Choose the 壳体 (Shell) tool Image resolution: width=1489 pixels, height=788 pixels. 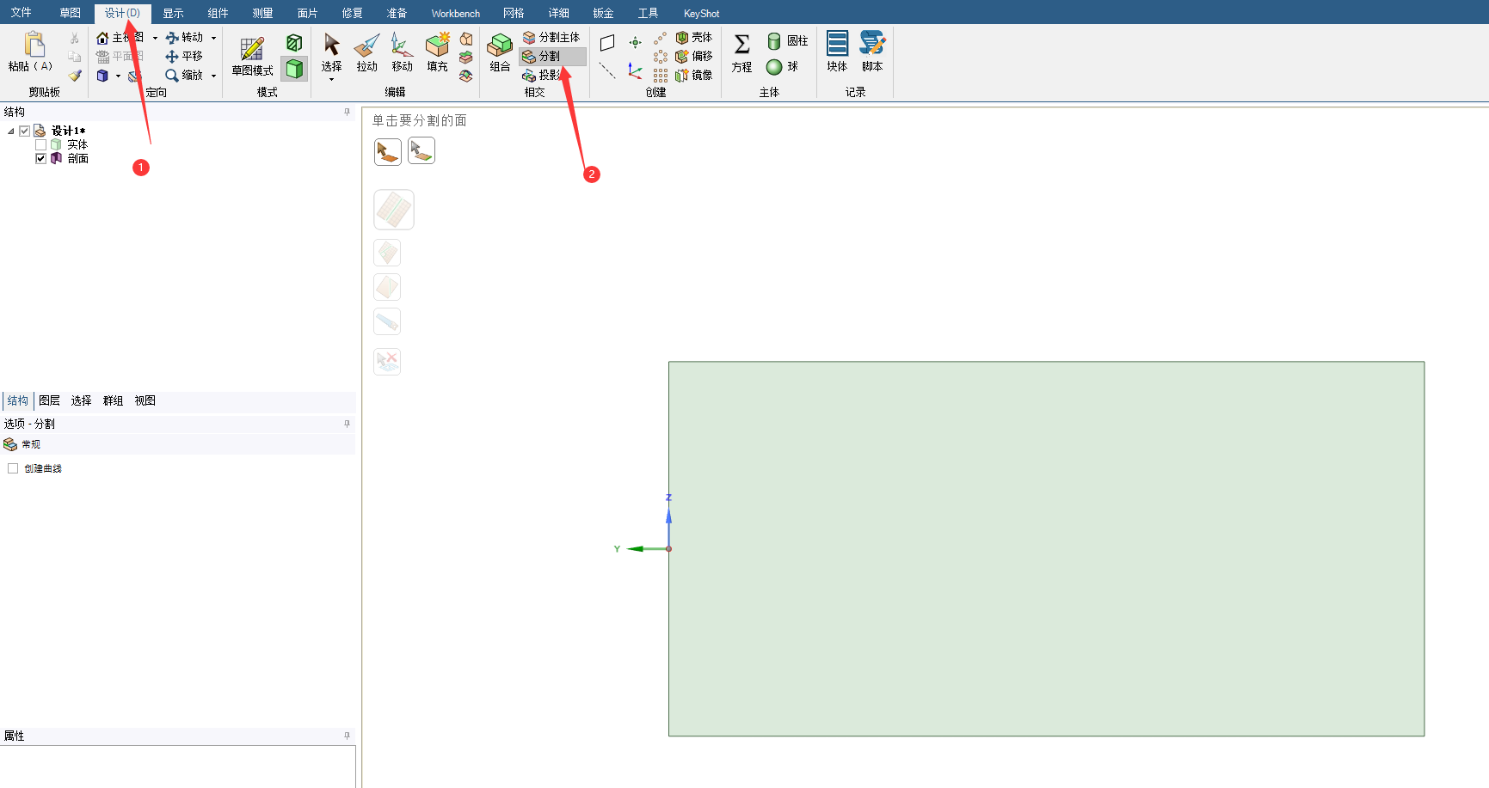coord(694,38)
